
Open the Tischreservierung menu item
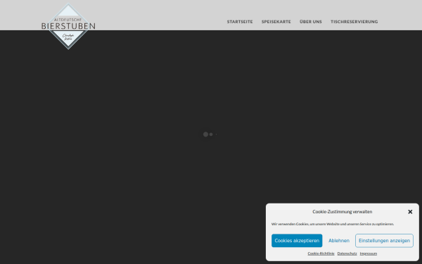(x=354, y=22)
